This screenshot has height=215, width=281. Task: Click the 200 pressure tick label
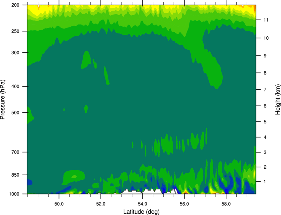pos(15,5)
